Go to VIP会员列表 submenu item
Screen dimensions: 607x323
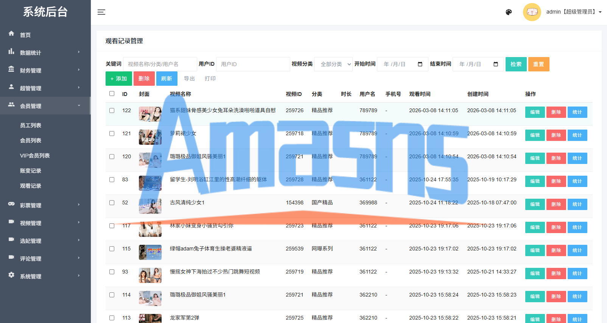(x=35, y=156)
